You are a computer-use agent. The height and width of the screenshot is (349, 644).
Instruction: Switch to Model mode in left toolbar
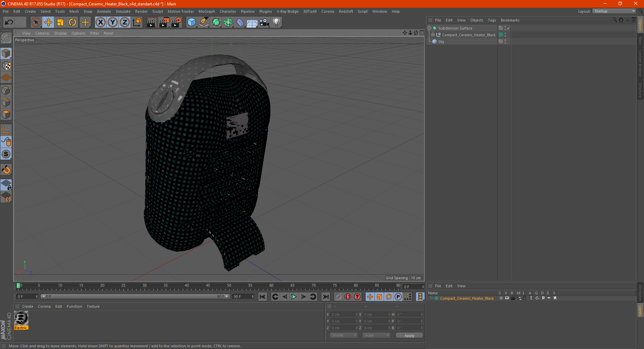point(6,54)
